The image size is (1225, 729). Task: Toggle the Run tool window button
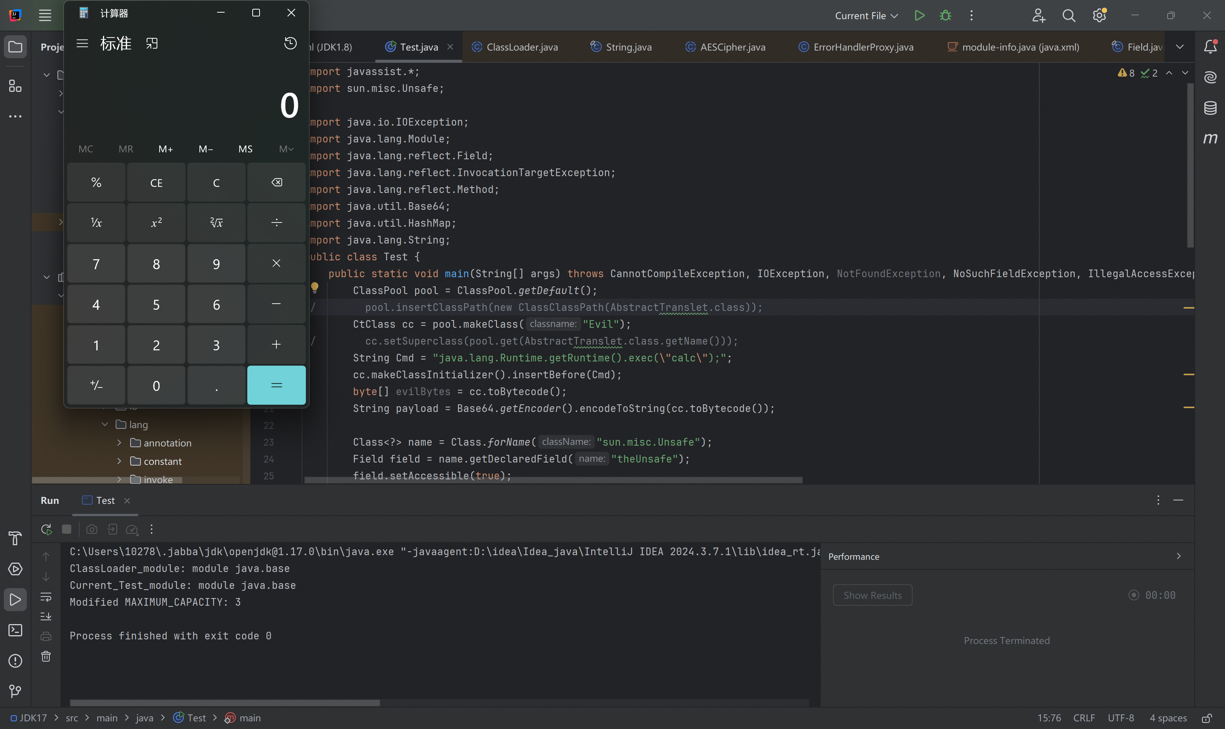(15, 600)
